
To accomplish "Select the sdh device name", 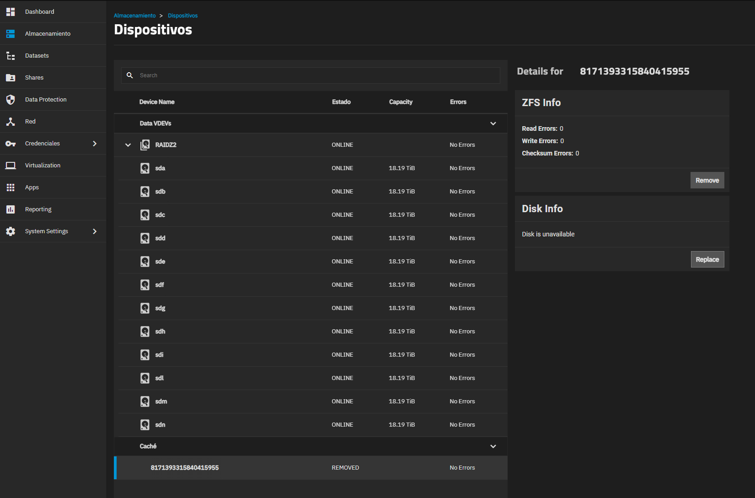I will [160, 332].
